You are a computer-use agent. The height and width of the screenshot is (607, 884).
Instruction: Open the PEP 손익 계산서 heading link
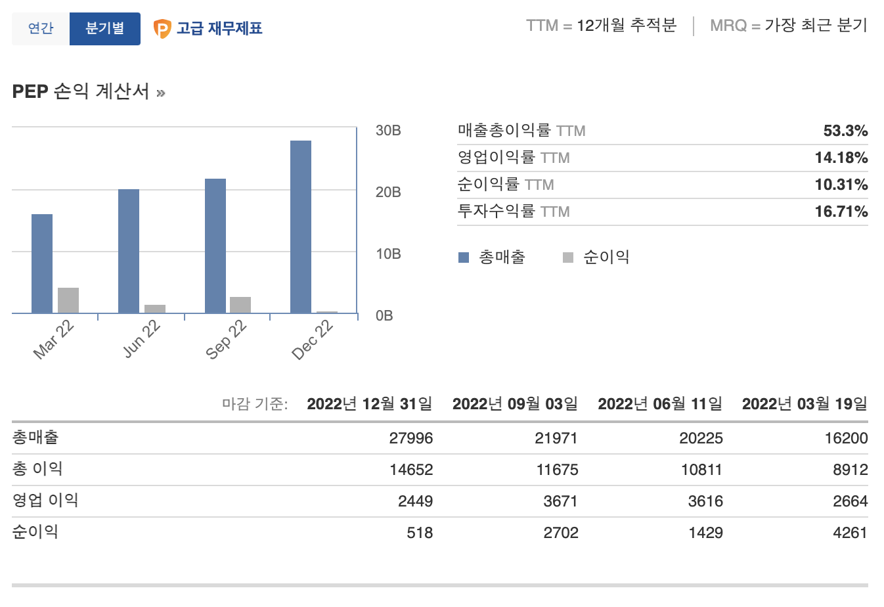(x=81, y=91)
